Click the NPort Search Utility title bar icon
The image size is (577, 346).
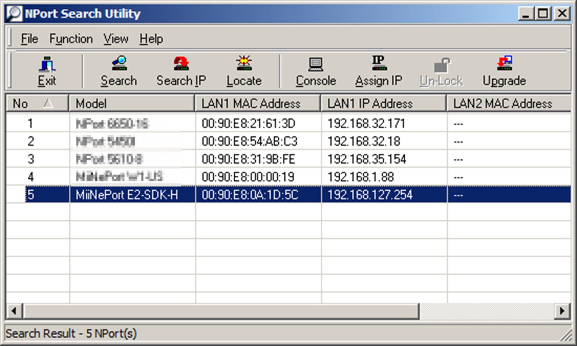(x=14, y=14)
